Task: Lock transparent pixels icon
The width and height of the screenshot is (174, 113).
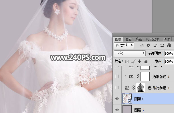Action: point(127,62)
